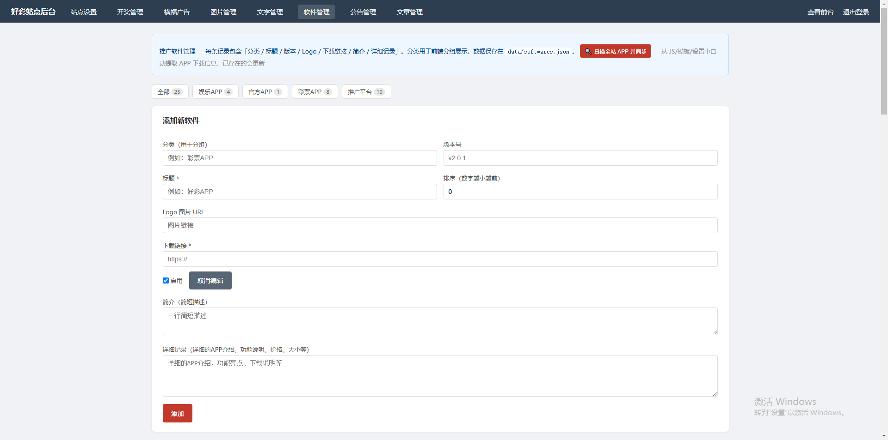Open the 站点设置 menu
This screenshot has height=440, width=888.
[84, 12]
